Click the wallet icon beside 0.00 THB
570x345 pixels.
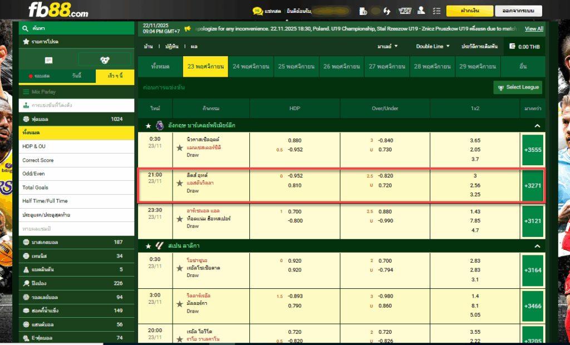(513, 46)
